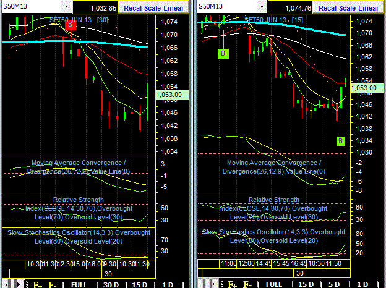Select 5 D range tab in right chart
Viewport: 386px width, 288px height.
(x=334, y=284)
